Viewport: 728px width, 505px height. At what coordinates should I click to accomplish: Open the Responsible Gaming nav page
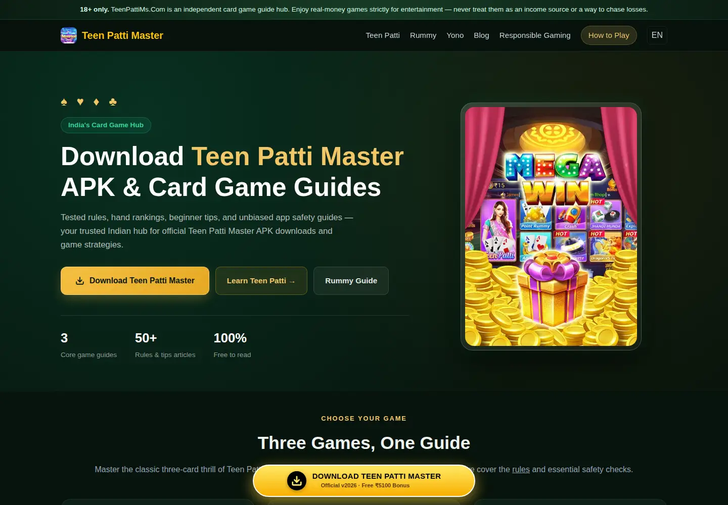point(535,35)
